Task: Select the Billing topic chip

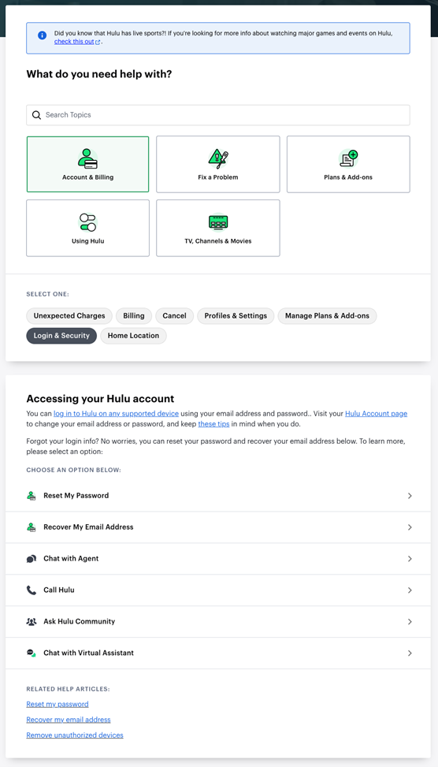Action: (x=134, y=316)
